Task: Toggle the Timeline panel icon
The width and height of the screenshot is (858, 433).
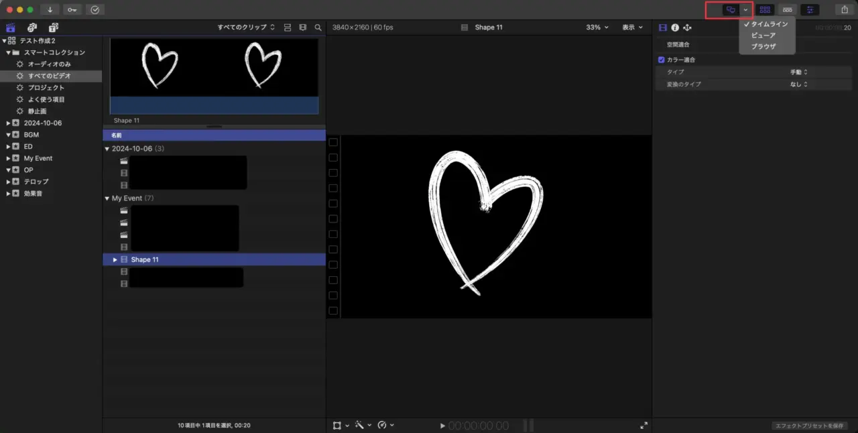Action: [788, 10]
